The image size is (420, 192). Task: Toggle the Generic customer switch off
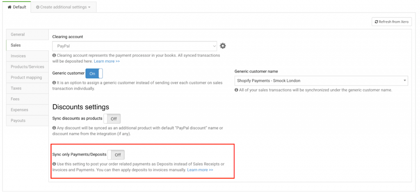pos(94,73)
